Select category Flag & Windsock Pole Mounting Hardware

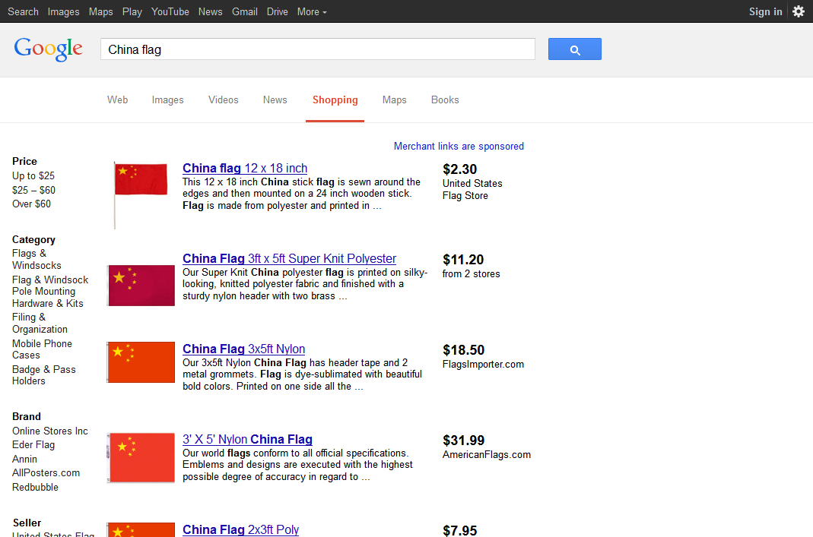(49, 292)
